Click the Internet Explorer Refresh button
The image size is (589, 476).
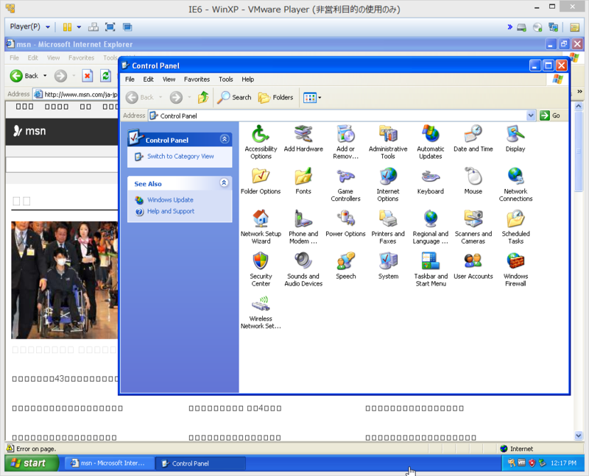click(106, 76)
